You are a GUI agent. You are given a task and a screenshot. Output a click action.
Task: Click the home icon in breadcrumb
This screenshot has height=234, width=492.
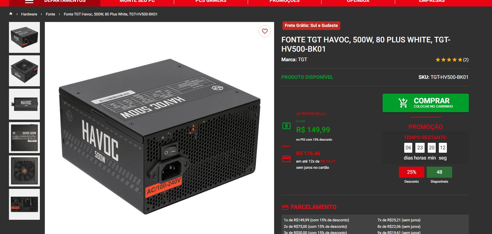pyautogui.click(x=11, y=14)
